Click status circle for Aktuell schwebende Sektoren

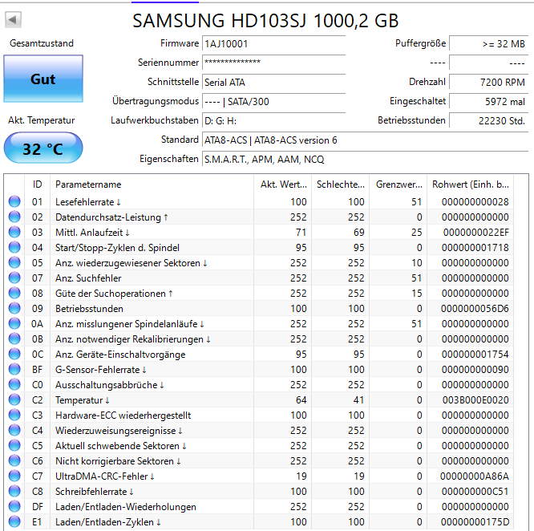point(14,445)
